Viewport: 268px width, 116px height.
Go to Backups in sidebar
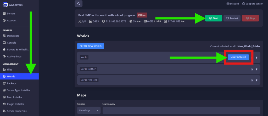pyautogui.click(x=12, y=83)
